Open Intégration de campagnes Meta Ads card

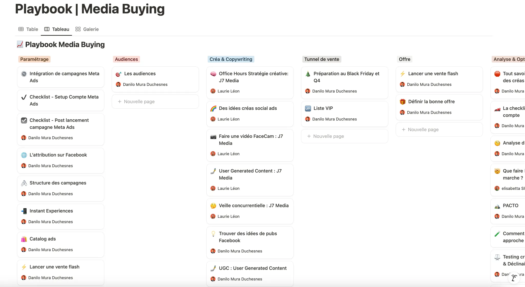point(61,77)
